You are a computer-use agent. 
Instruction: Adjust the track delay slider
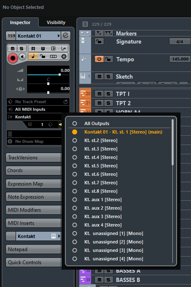point(48,93)
